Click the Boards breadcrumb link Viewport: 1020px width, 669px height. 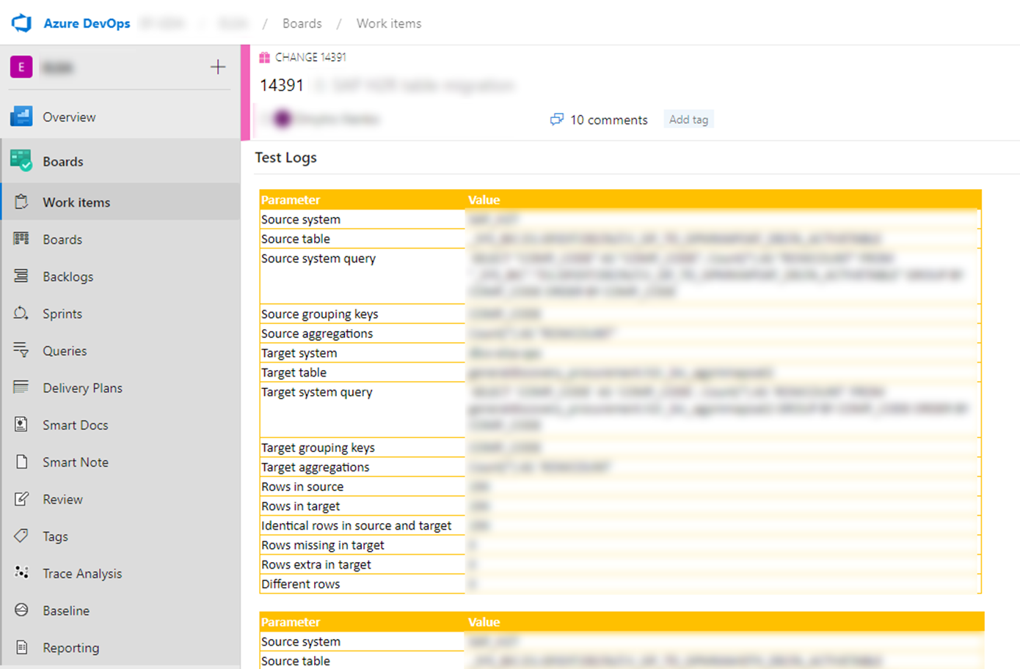tap(302, 23)
